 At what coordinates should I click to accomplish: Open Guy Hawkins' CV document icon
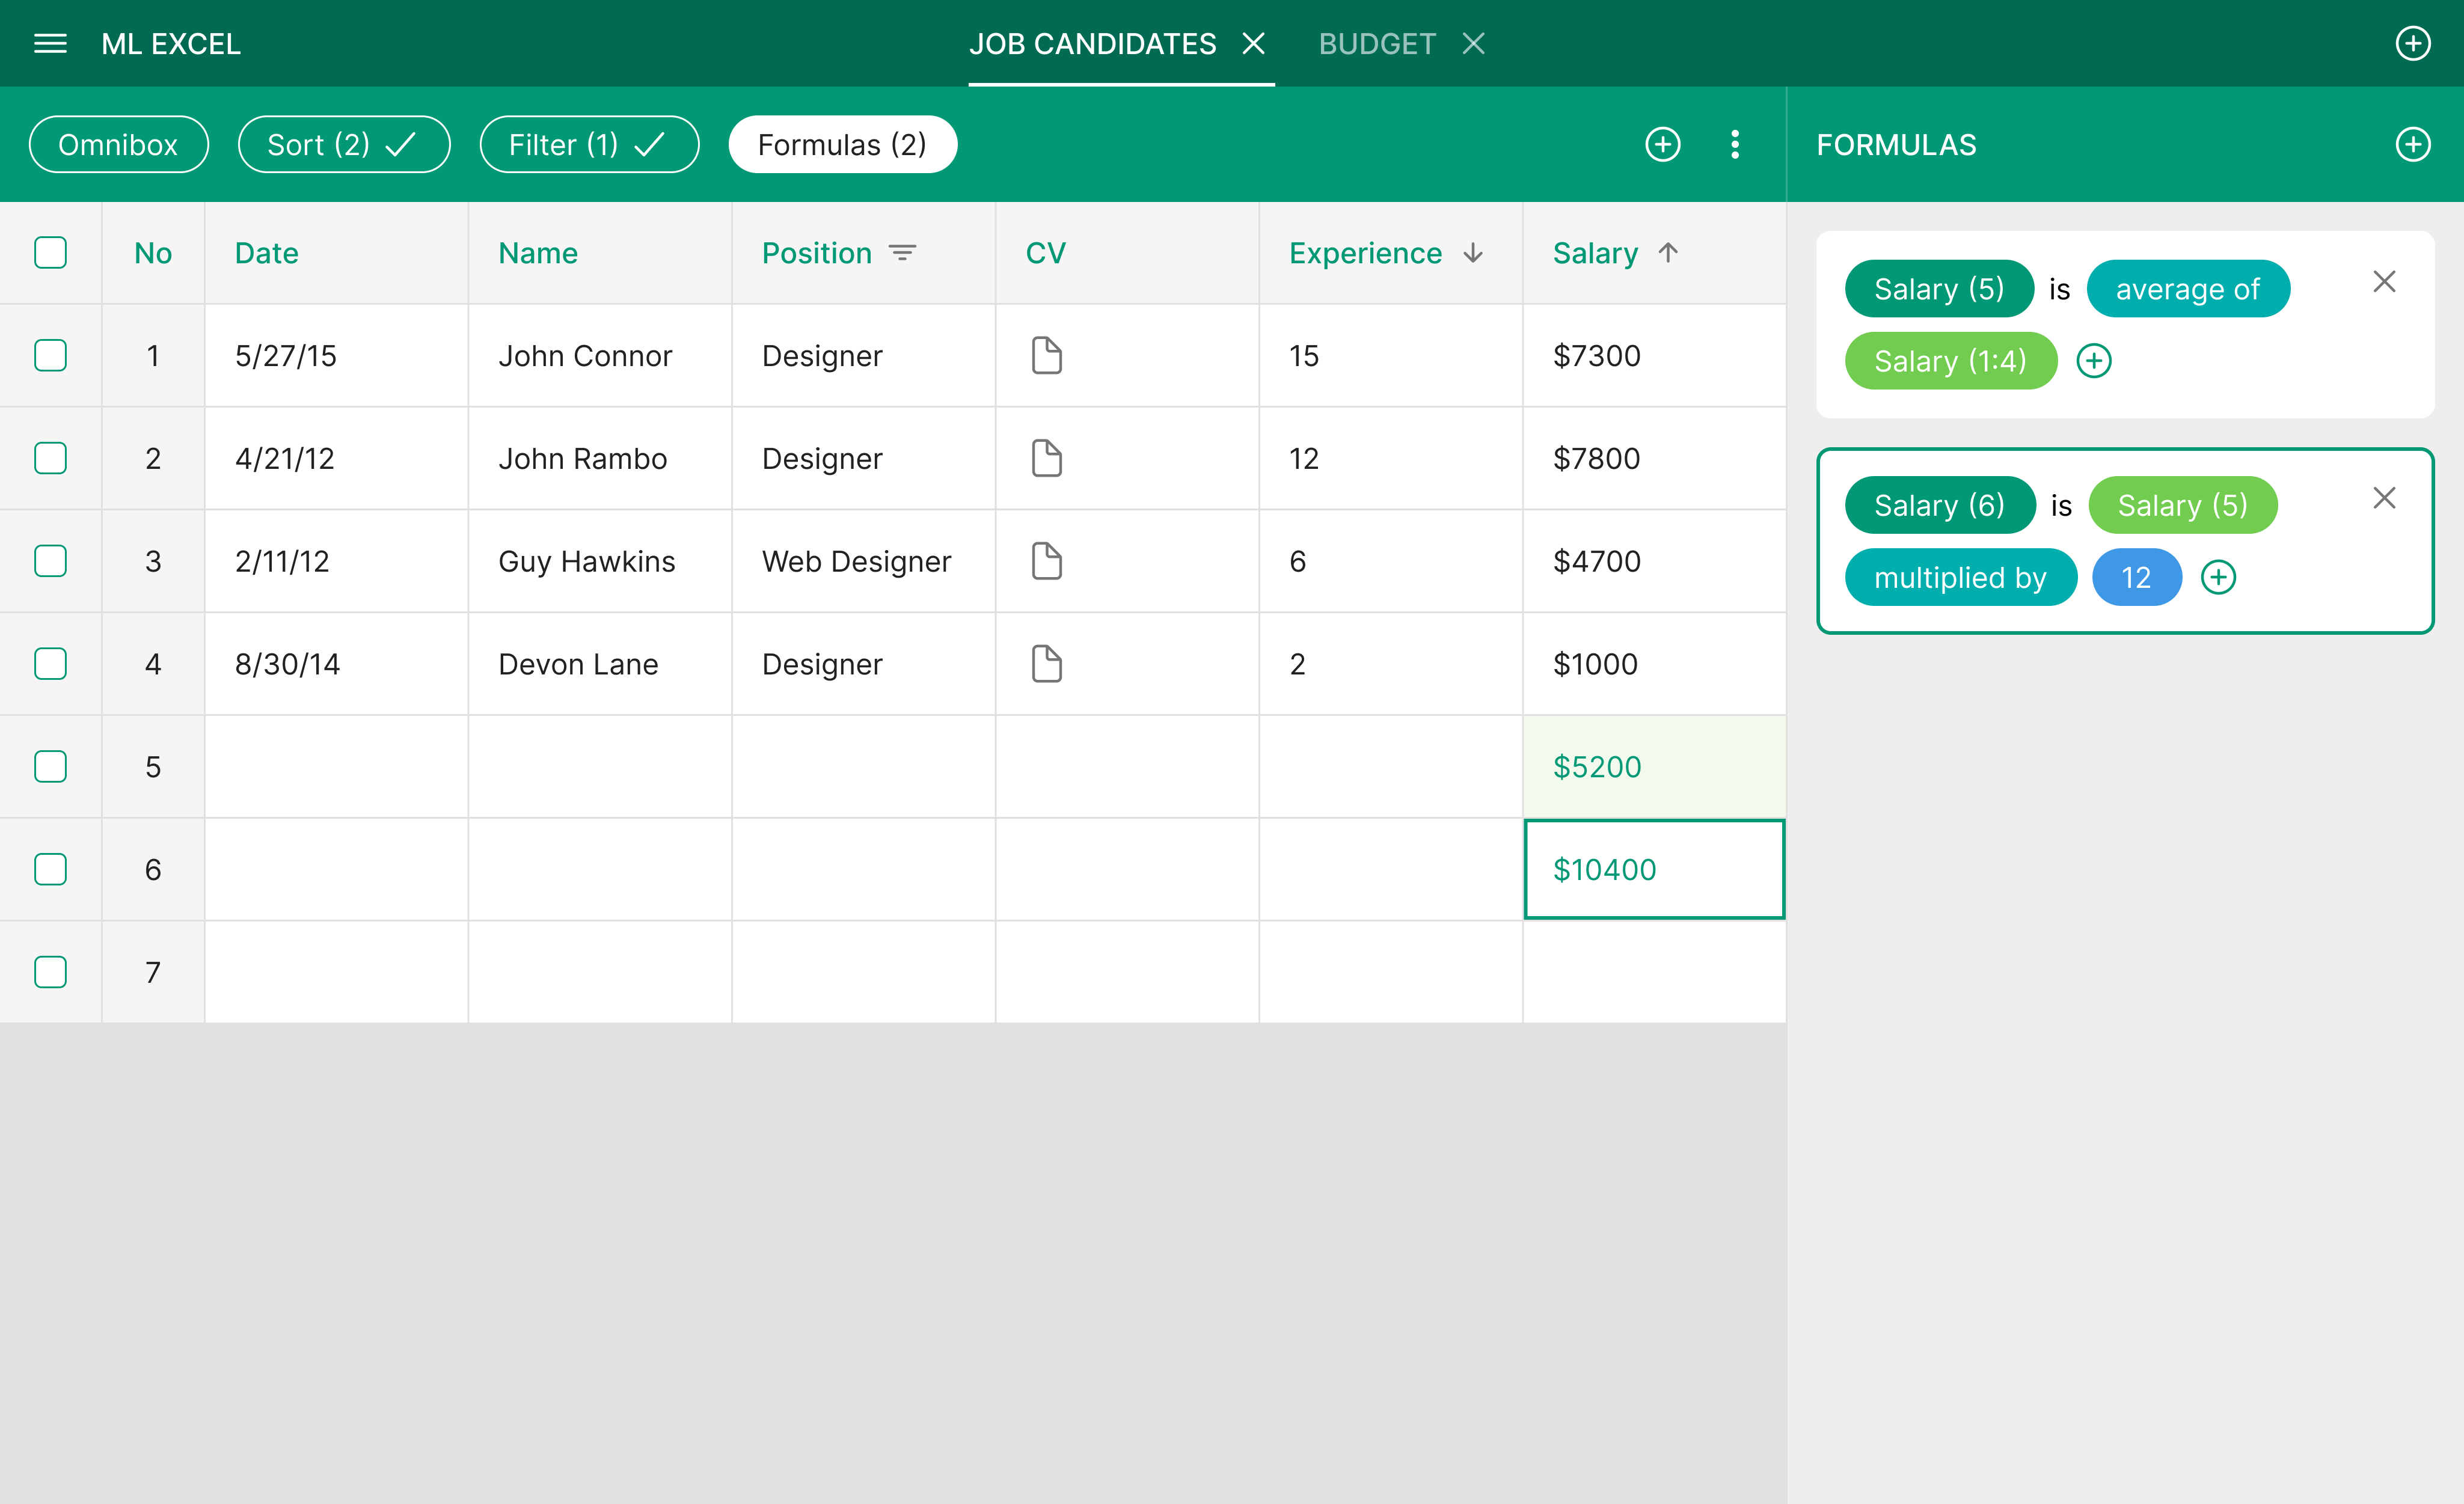[1046, 561]
